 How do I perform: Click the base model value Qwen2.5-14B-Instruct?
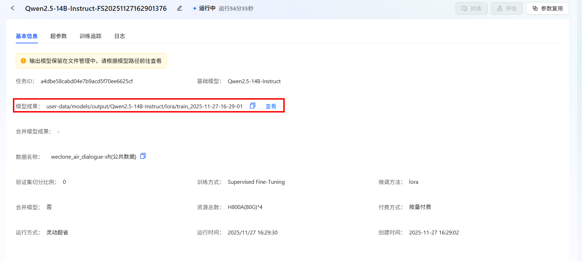(254, 81)
